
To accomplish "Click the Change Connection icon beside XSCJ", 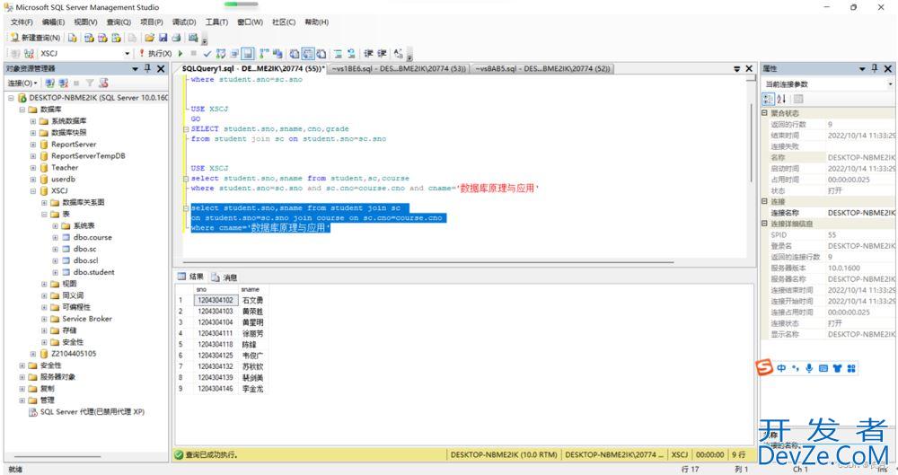I will (29, 53).
